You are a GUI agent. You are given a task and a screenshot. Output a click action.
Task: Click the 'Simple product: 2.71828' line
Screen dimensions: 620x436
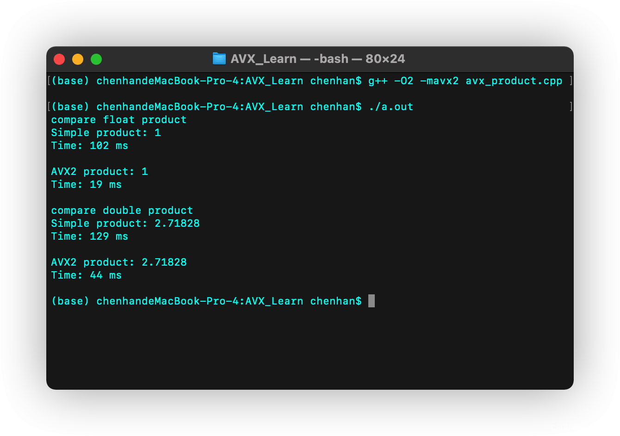pos(125,224)
